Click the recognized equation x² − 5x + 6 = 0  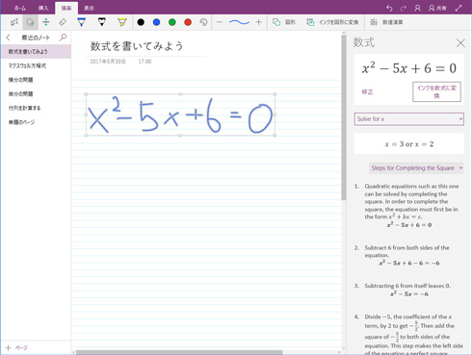coord(409,68)
